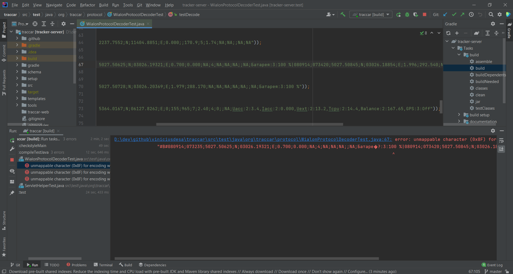Expand build setup Gradle group
Viewport: 513px width, 274px height.
[459, 115]
